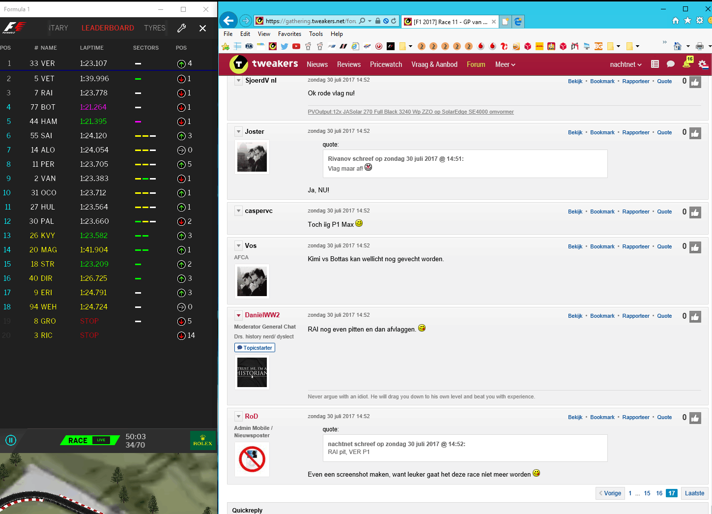Click the Twitter bookmark in favorites bar
The width and height of the screenshot is (712, 514).
pos(285,46)
